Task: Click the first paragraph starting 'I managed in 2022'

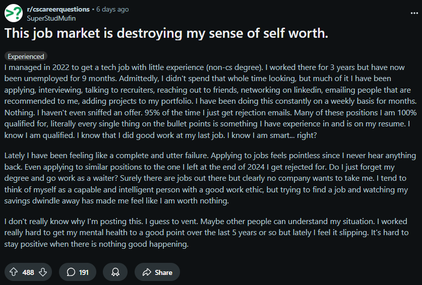Action: click(x=210, y=101)
